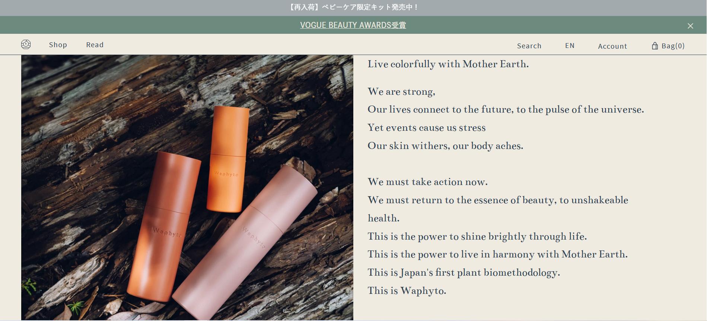Open the shopping bag icon
This screenshot has width=707, height=321.
[x=655, y=46]
